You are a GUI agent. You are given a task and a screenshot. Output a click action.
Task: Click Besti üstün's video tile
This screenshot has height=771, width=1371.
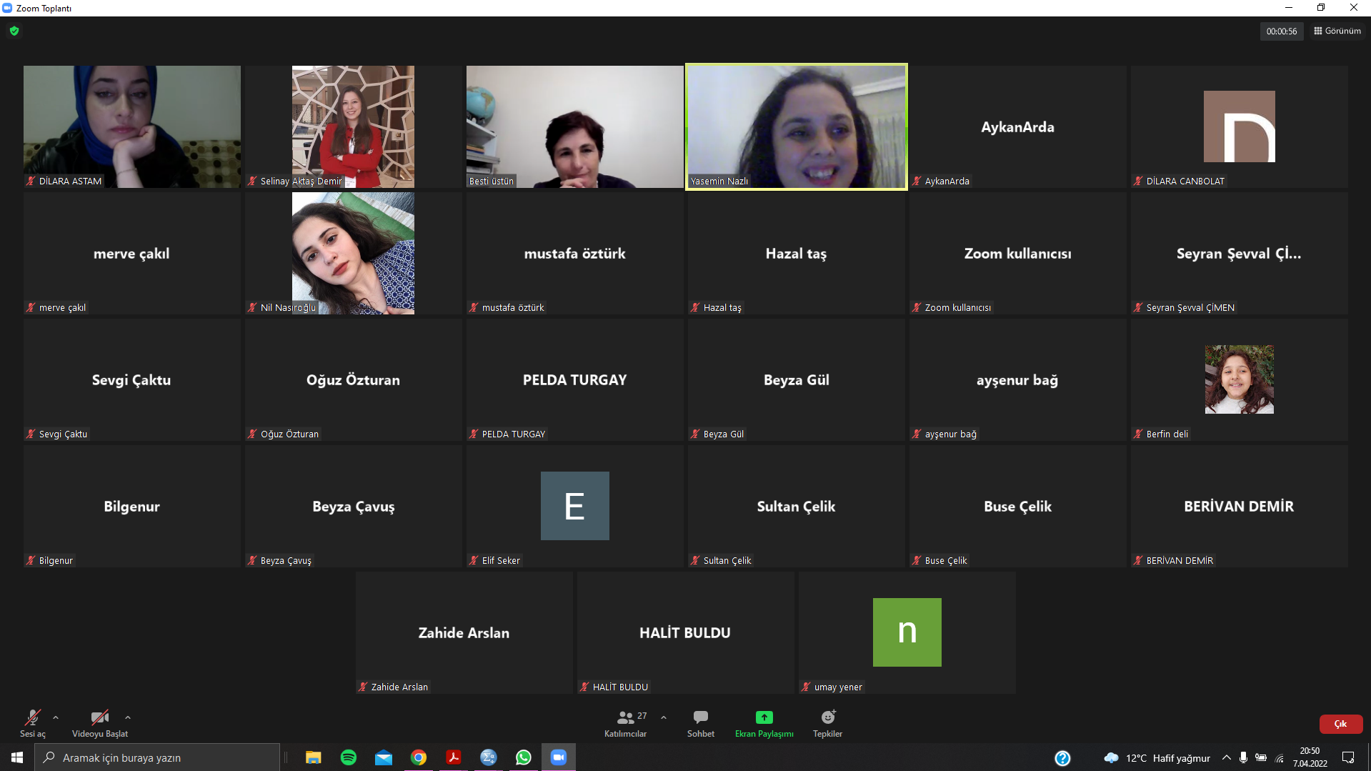[x=574, y=126]
